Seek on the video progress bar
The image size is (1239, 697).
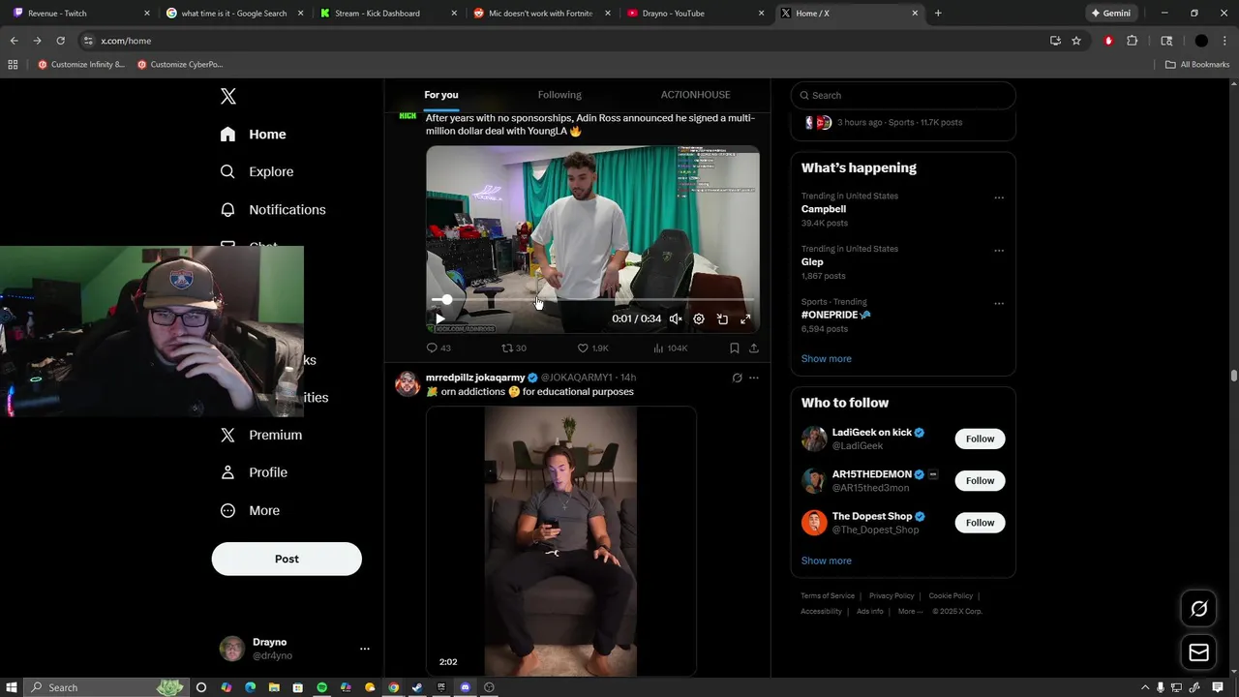[x=592, y=300]
